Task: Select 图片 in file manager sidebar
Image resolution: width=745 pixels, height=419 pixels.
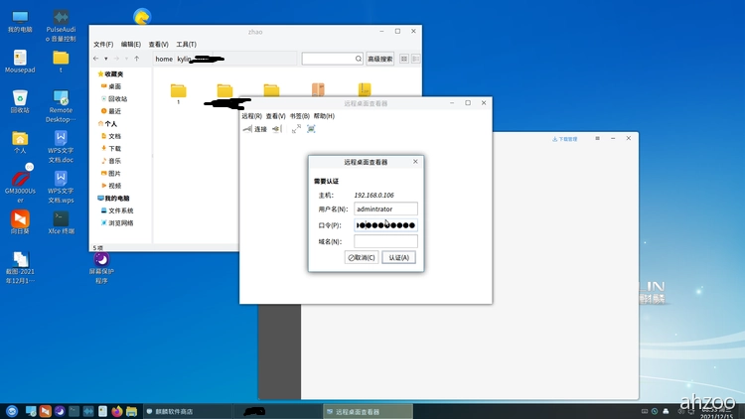Action: (111, 174)
